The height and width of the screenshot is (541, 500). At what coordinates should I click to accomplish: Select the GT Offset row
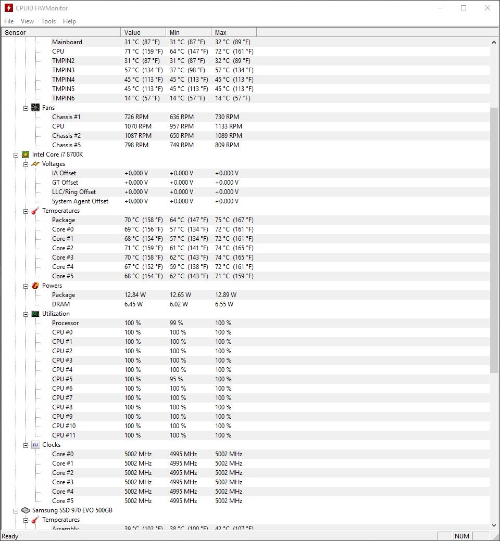tap(270, 183)
